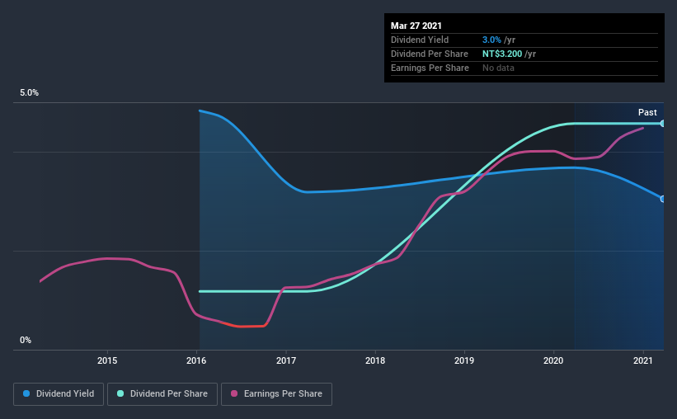Click the 2015 x-axis label
This screenshot has height=419, width=677.
[x=107, y=360]
